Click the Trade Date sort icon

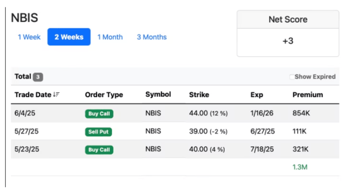(56, 95)
